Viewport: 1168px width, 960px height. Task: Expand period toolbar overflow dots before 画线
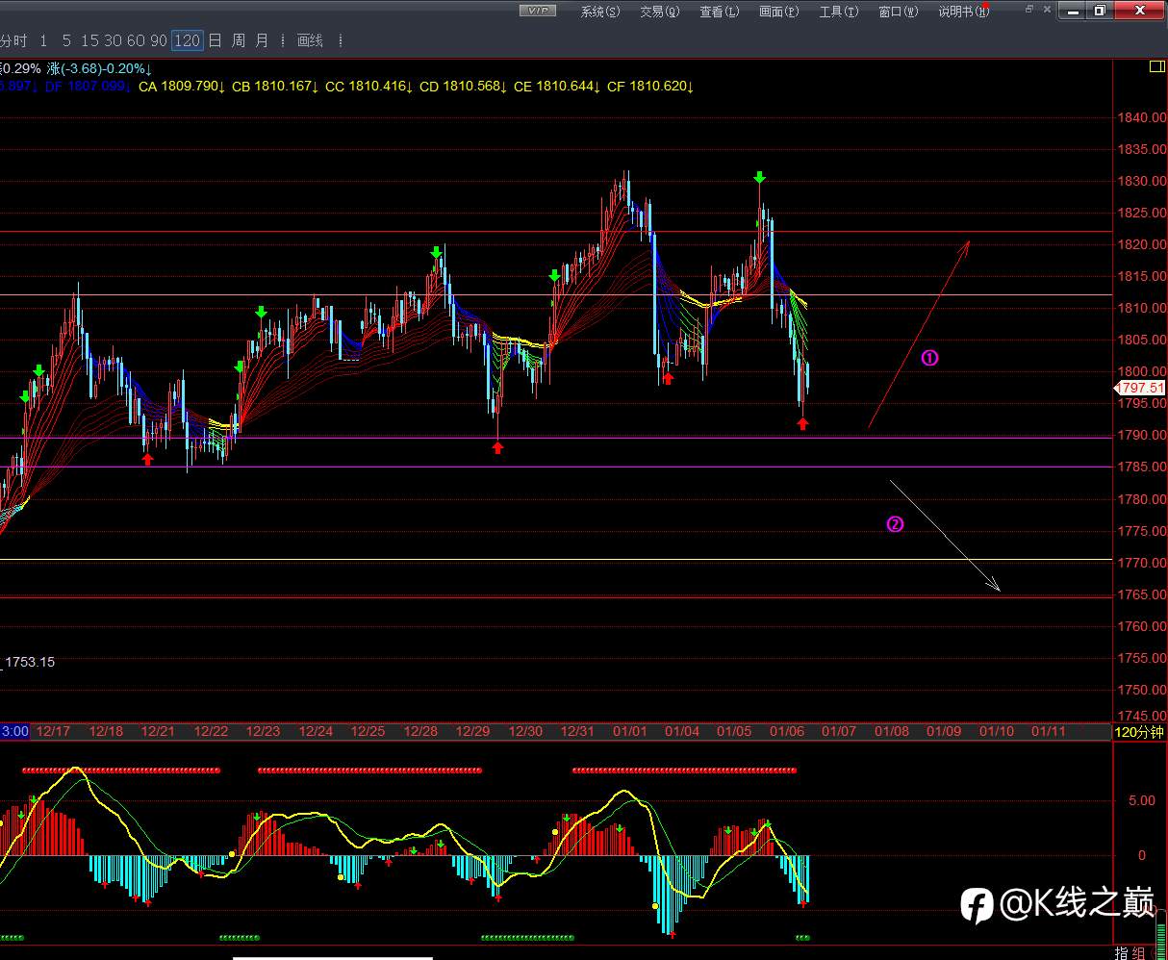pyautogui.click(x=283, y=40)
